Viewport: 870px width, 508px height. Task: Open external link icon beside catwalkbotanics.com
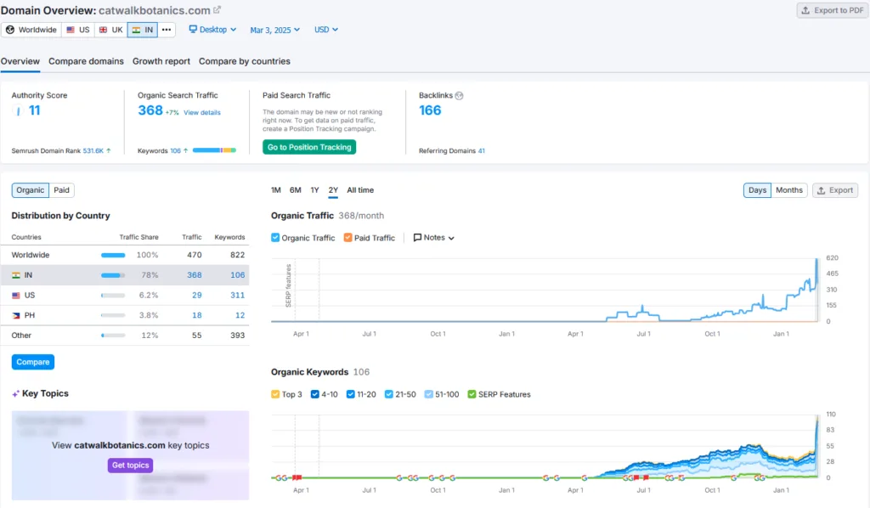[x=217, y=10]
